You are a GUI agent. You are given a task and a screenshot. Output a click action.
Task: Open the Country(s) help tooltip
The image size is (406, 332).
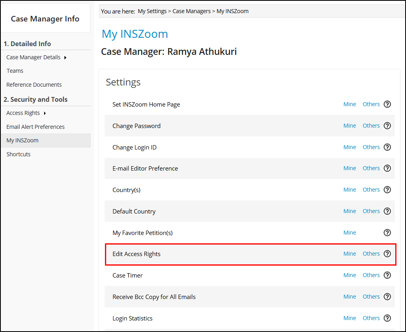point(387,190)
